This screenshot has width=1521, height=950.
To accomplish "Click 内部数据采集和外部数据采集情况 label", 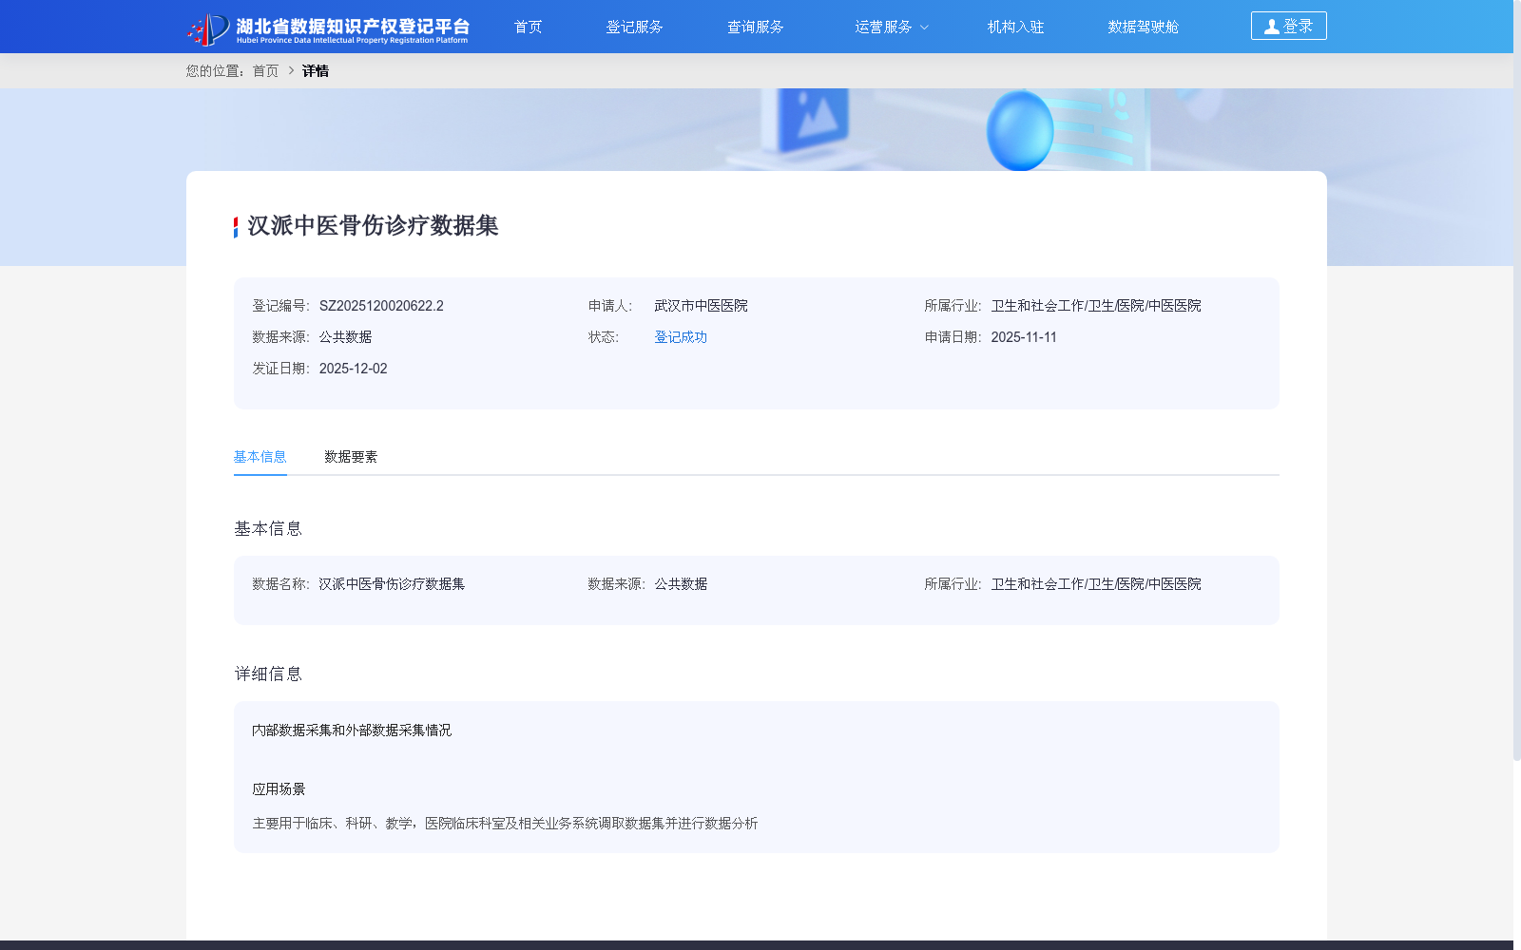I will (x=352, y=731).
